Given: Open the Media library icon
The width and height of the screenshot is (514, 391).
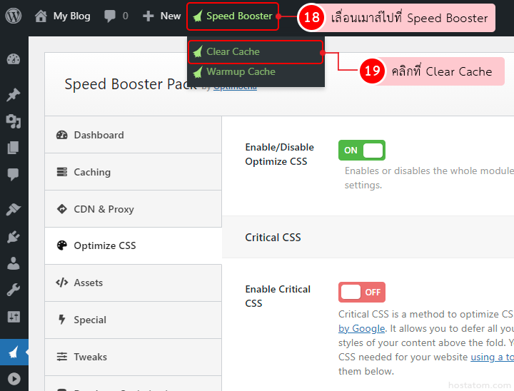Looking at the screenshot, I should point(14,121).
